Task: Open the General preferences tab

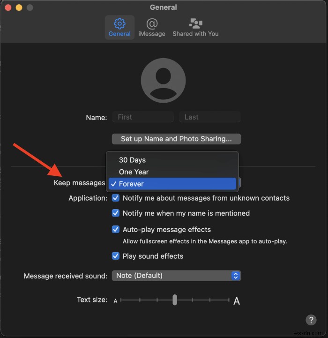Action: tap(119, 27)
